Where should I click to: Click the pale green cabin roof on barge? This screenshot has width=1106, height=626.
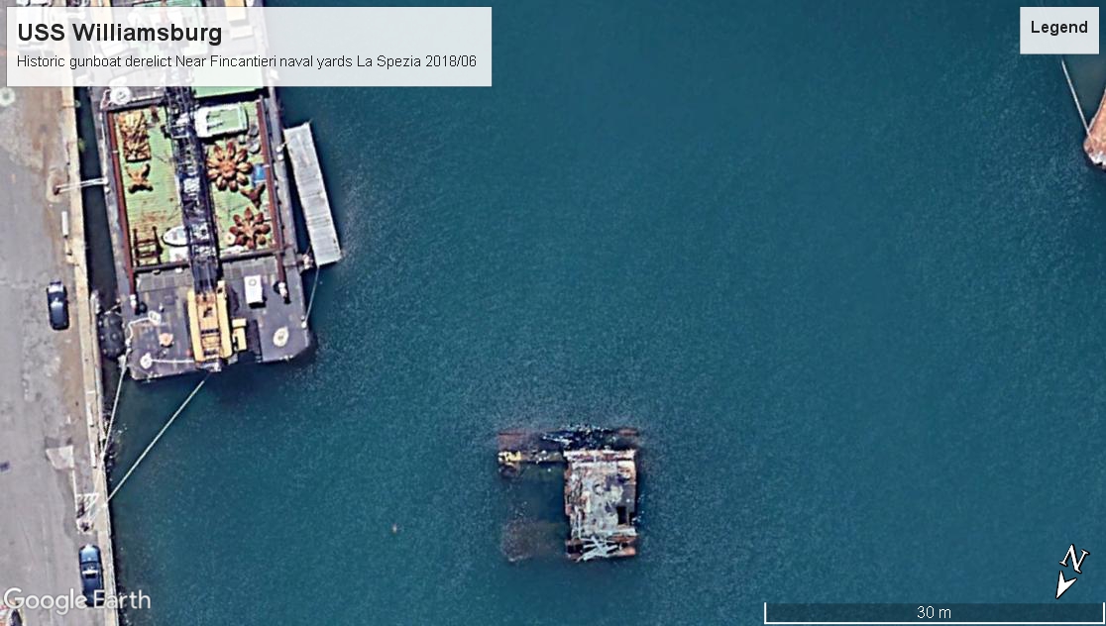220,120
